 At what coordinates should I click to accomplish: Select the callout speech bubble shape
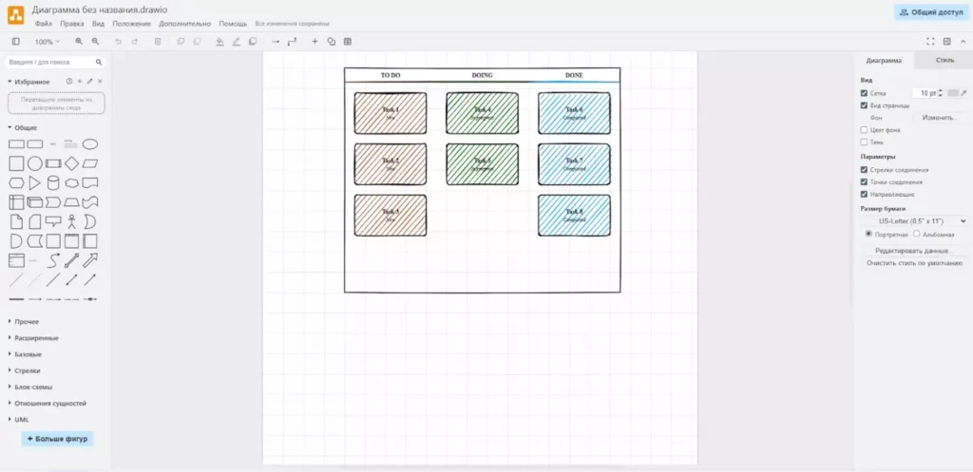pos(53,221)
